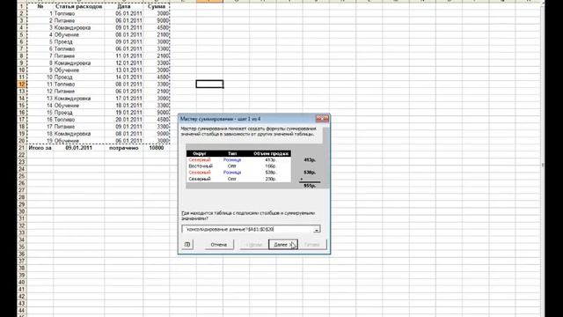Screen dimensions: 563x317
Task: Select 'Итого за' cell in row 21
Action: (x=40, y=148)
